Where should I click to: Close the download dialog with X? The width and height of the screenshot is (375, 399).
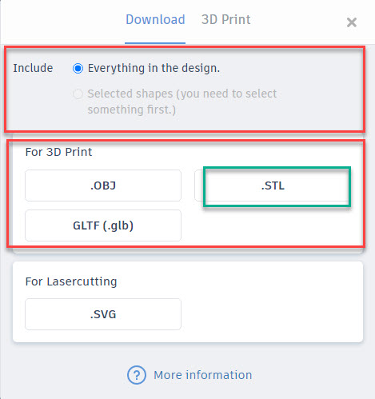click(x=352, y=22)
